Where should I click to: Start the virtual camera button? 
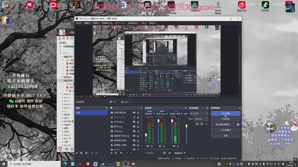(x=223, y=124)
